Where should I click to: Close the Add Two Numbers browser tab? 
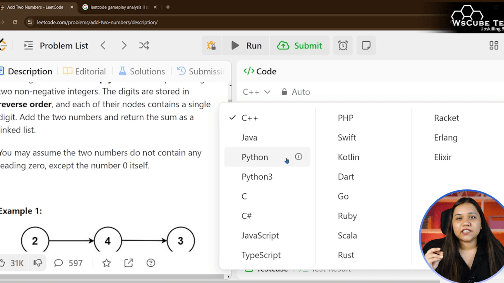pyautogui.click(x=72, y=7)
